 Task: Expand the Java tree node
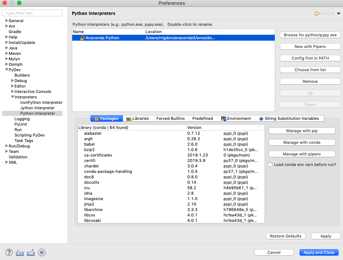coord(7,48)
